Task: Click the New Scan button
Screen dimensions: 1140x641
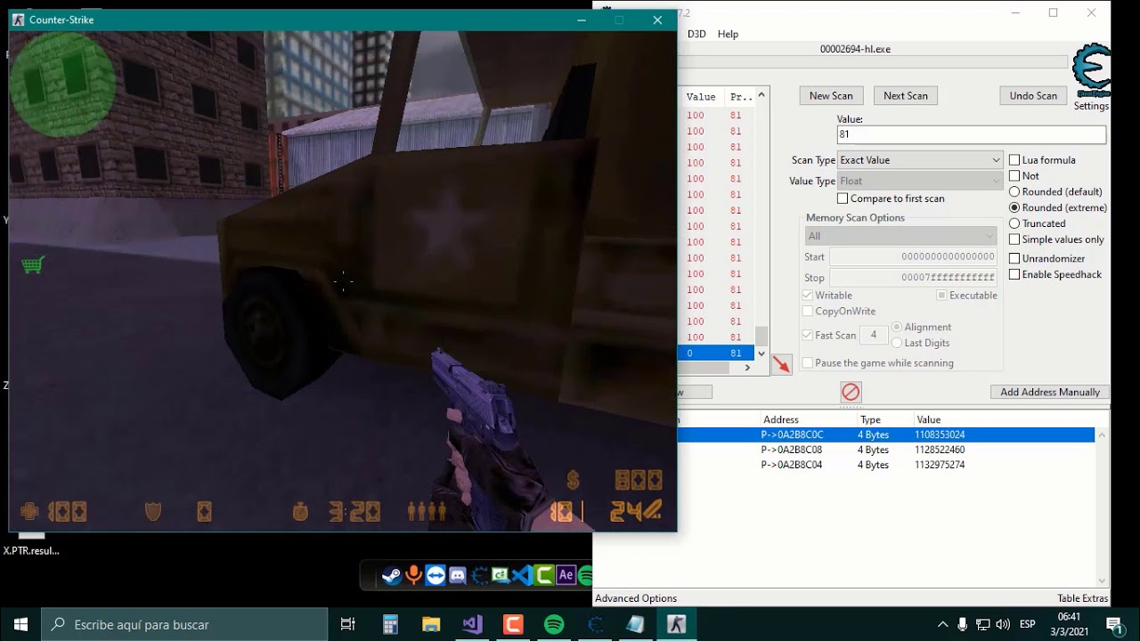Action: pyautogui.click(x=831, y=95)
